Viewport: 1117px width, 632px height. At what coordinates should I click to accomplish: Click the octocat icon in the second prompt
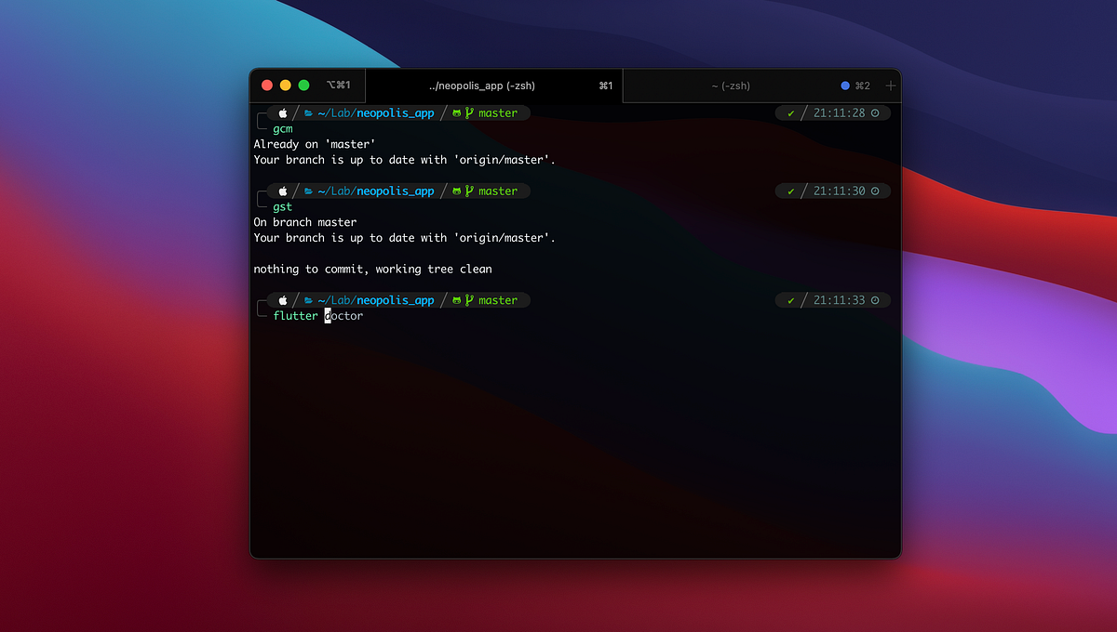point(457,191)
